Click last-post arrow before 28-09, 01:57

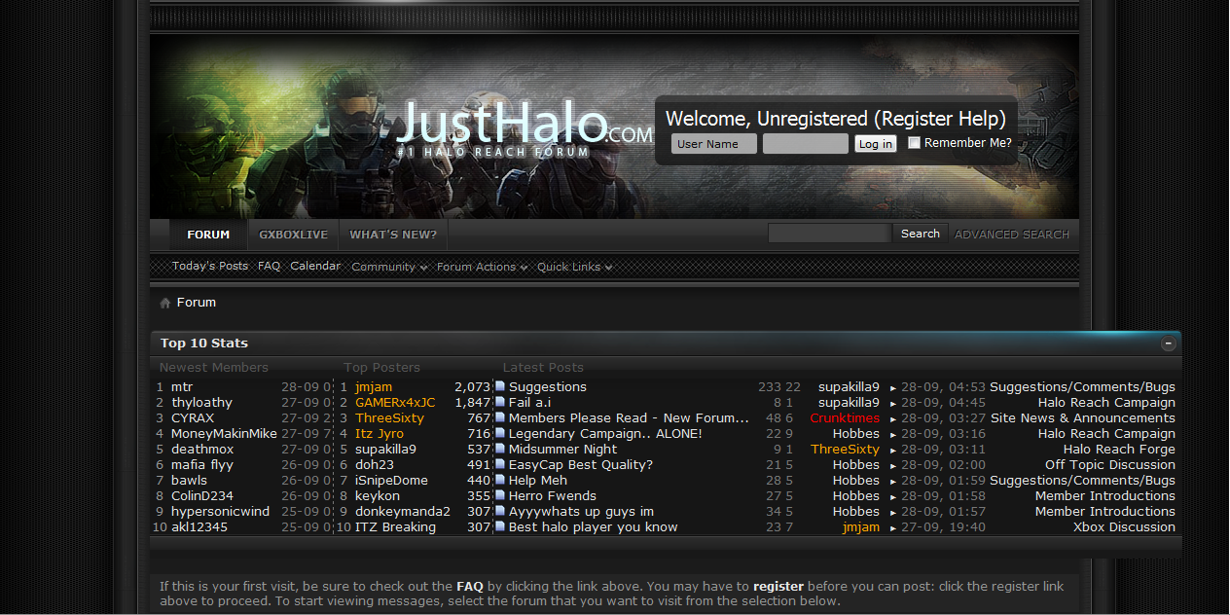[x=893, y=513]
